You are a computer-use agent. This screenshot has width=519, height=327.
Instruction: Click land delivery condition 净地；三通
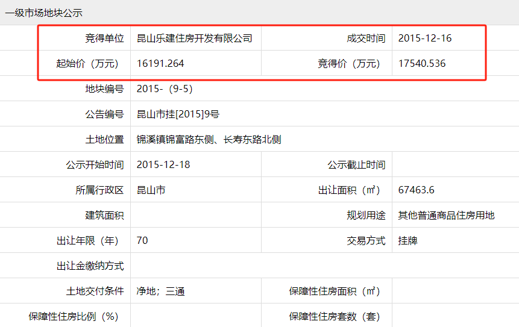pos(161,291)
